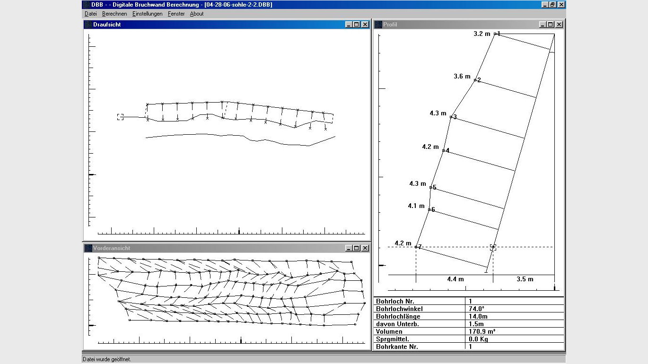Select the borehole marker on the dashed line in Profil
The image size is (648, 364).
tap(493, 247)
